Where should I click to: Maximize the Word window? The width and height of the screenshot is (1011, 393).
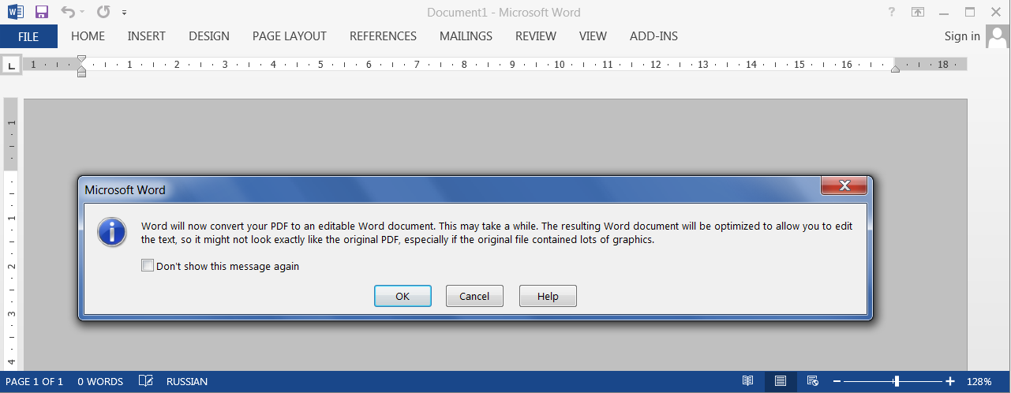[970, 12]
